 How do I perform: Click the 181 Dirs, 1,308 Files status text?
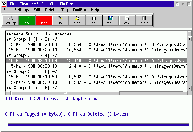pos(51,99)
